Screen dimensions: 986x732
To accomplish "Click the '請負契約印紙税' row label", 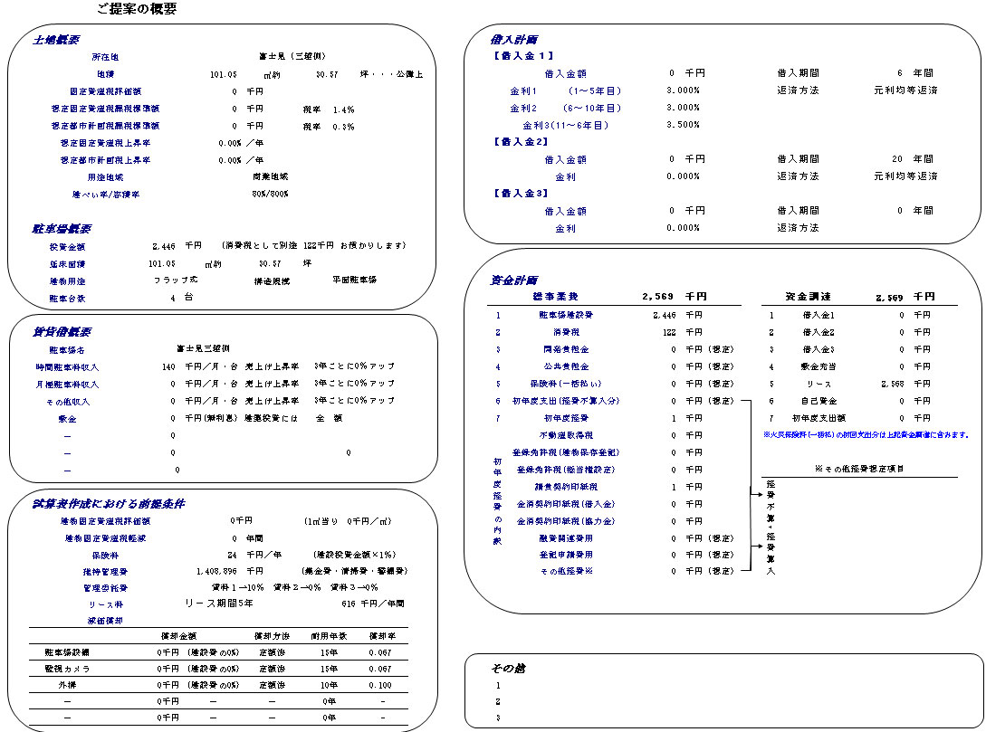I will 566,486.
